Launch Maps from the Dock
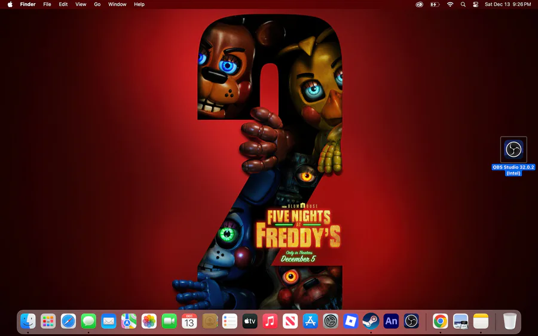Viewport: 538px width, 336px height. click(129, 321)
